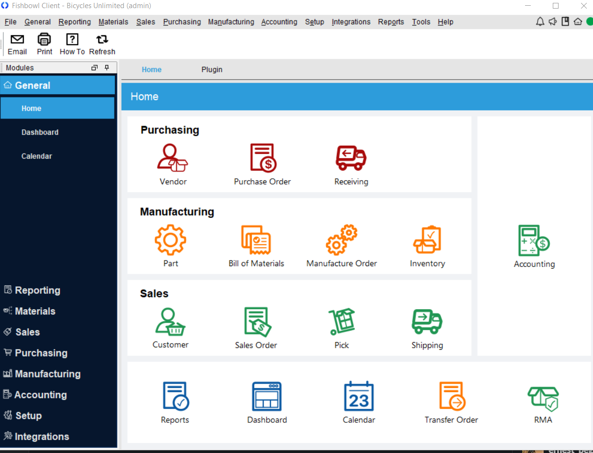The image size is (593, 453).
Task: Click the Refresh toolbar button
Action: 102,44
